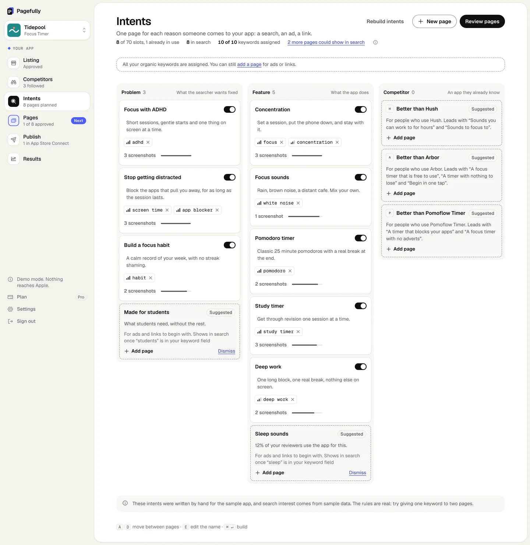The height and width of the screenshot is (545, 530).
Task: Turn off the Deep work toggle
Action: click(361, 367)
